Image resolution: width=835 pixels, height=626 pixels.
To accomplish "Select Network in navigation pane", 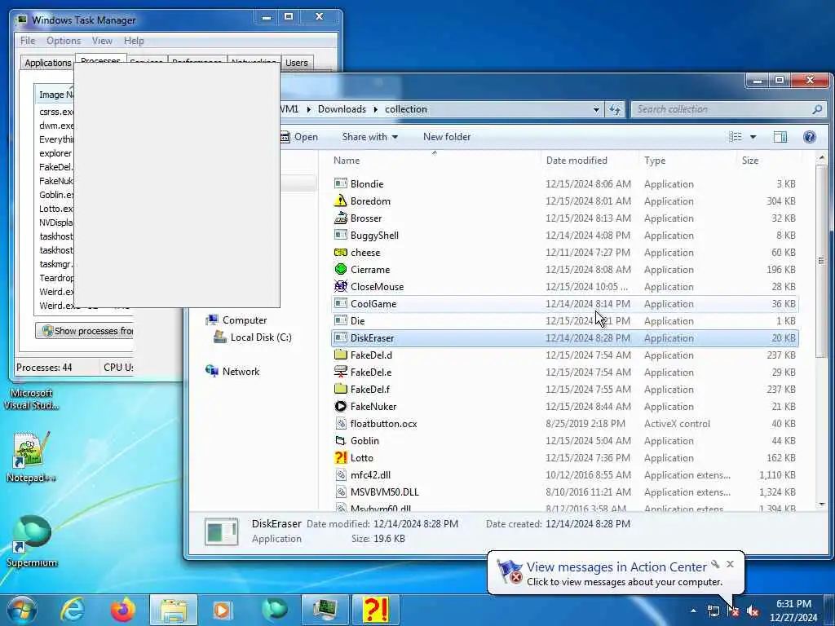I will (232, 371).
